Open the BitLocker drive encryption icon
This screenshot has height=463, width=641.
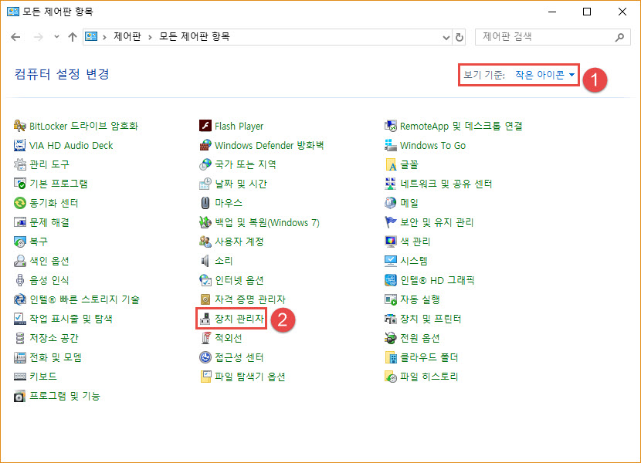19,126
